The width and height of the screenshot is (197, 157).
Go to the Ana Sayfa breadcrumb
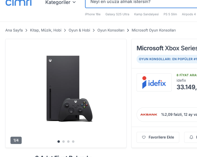(14, 30)
